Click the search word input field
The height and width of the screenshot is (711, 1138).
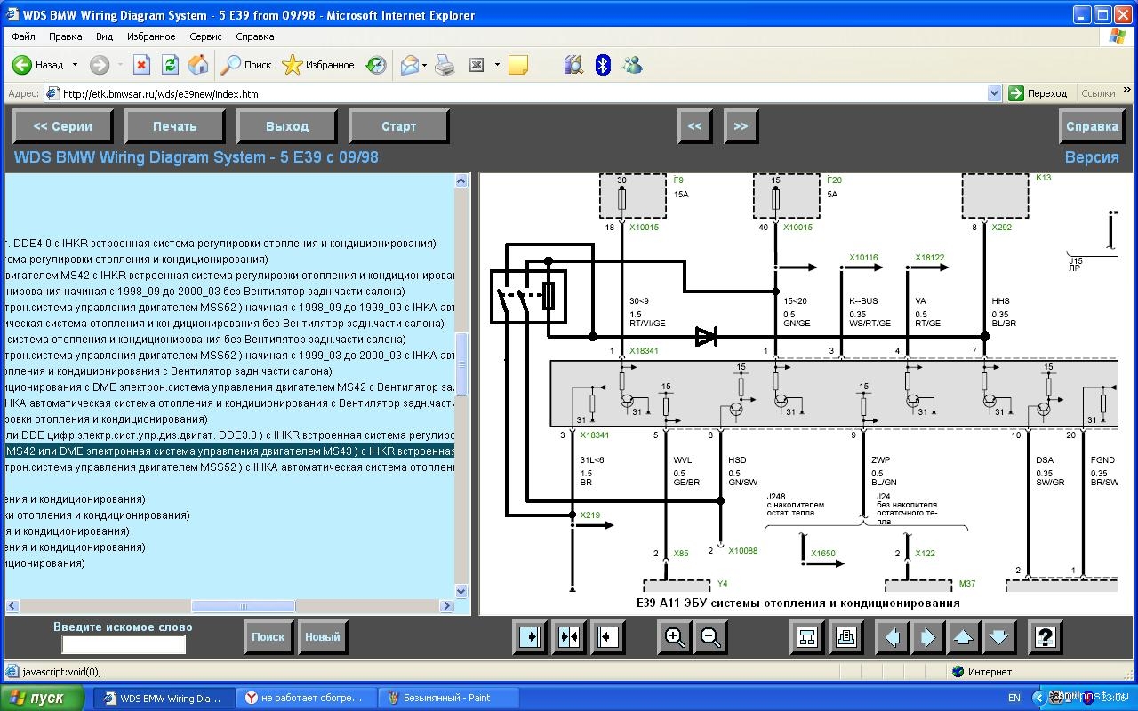click(x=124, y=644)
